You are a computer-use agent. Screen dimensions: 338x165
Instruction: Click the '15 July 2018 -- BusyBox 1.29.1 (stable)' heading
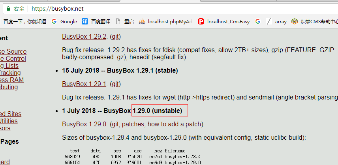tap(120, 70)
